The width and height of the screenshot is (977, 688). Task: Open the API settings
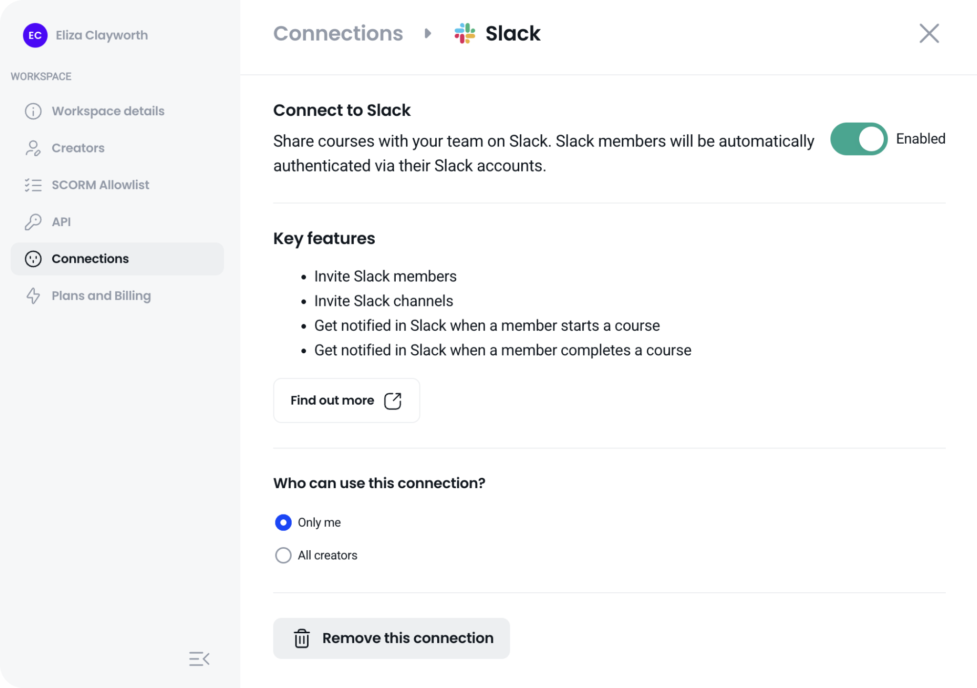[x=117, y=222]
